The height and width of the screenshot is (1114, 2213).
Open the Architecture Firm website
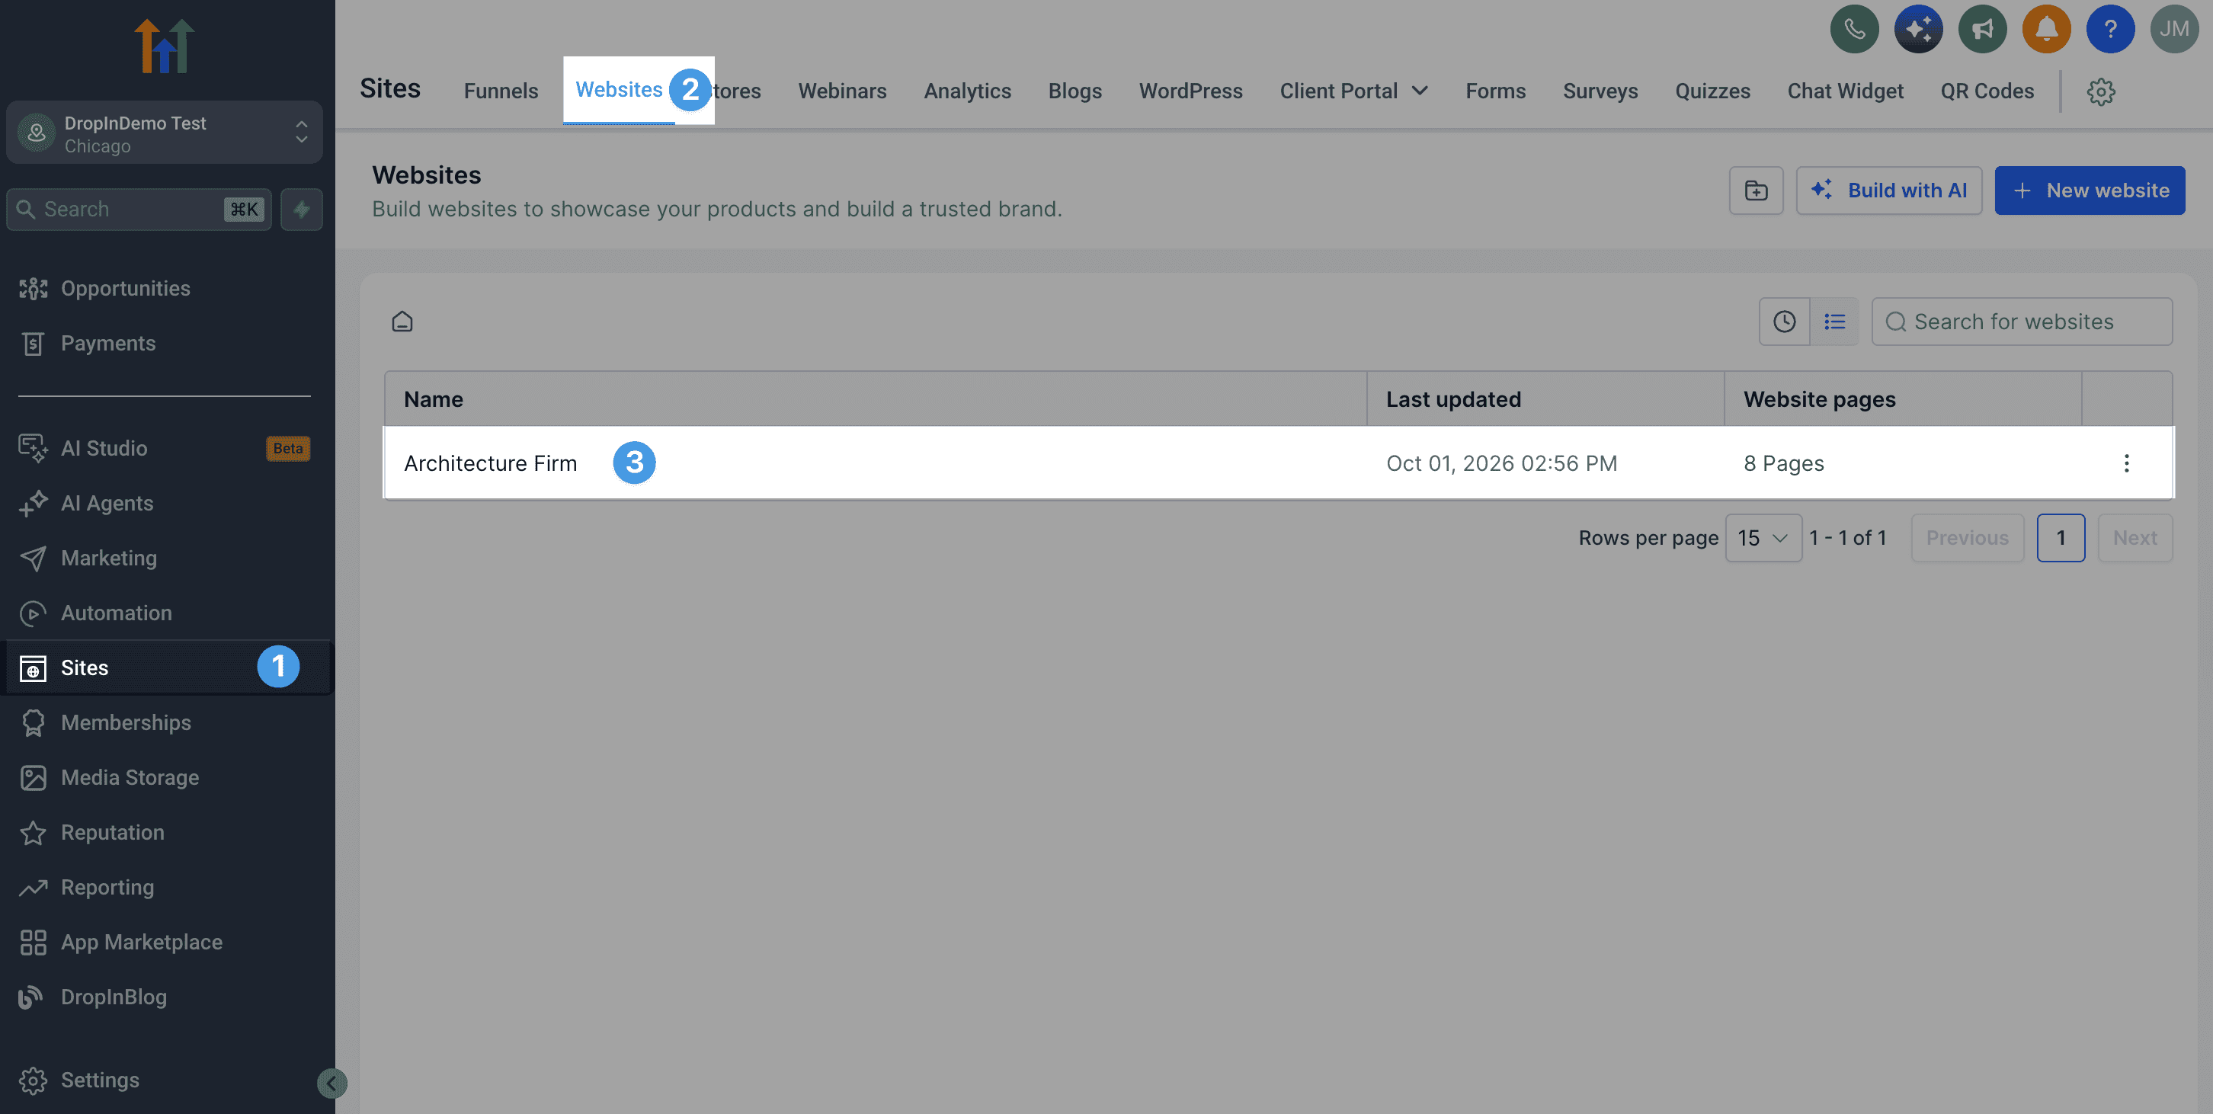click(491, 463)
